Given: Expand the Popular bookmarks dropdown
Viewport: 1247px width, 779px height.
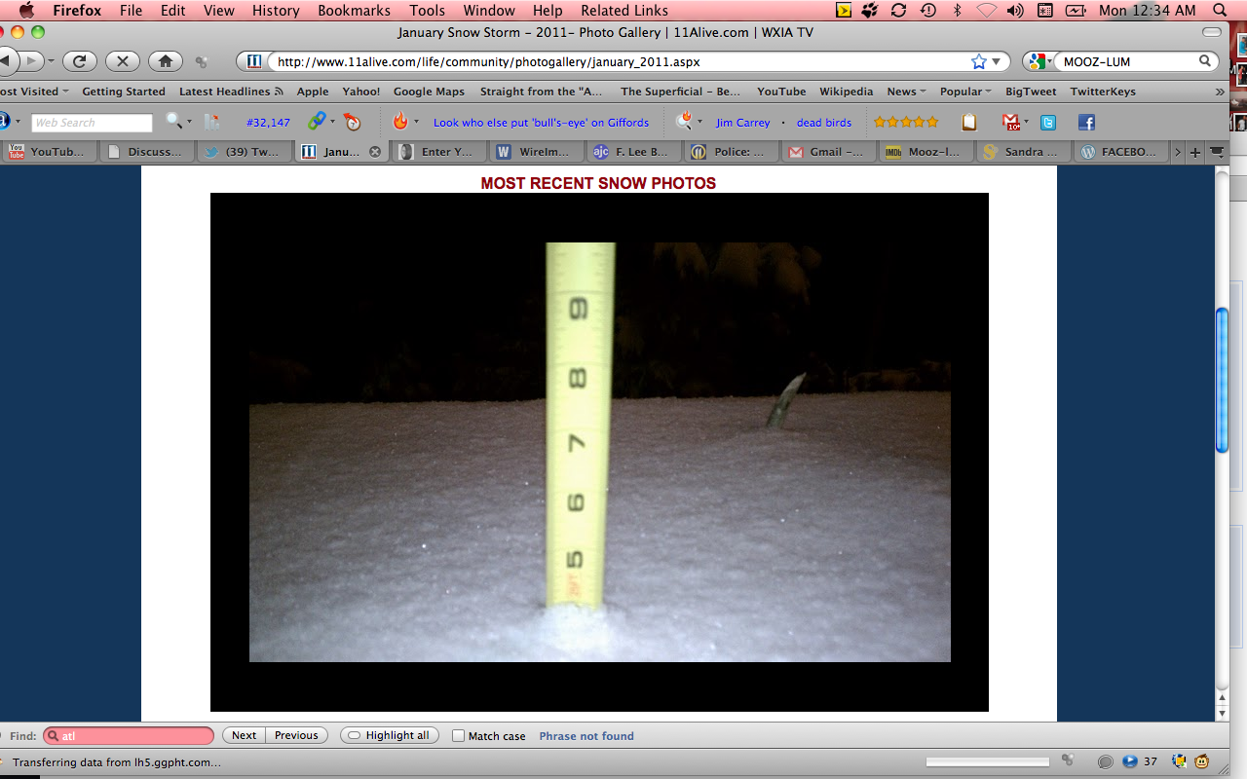Looking at the screenshot, I should point(964,92).
